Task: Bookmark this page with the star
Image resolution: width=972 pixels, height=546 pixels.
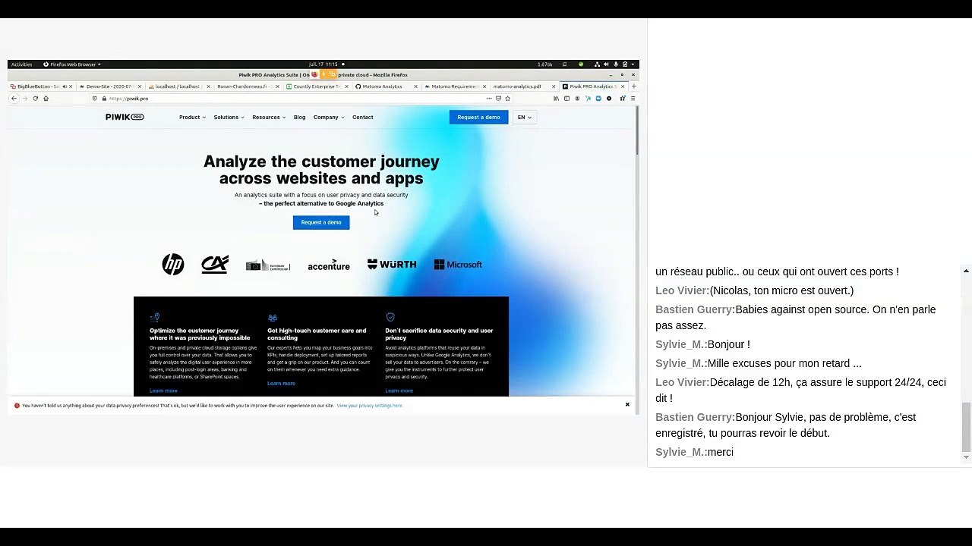Action: [507, 99]
